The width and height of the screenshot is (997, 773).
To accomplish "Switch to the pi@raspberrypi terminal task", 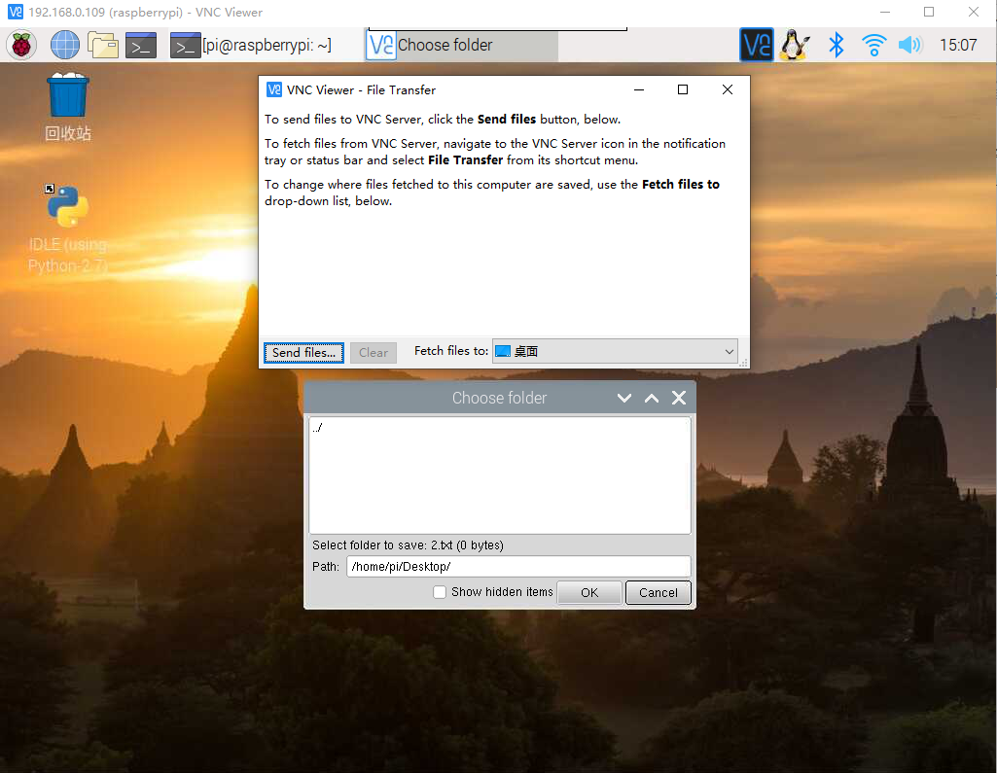I will click(251, 45).
